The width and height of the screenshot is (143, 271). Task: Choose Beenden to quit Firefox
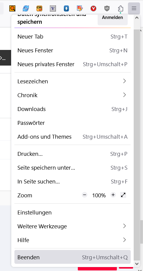[x=72, y=257]
